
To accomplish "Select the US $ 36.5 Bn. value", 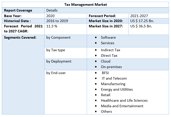I will click(141, 26).
